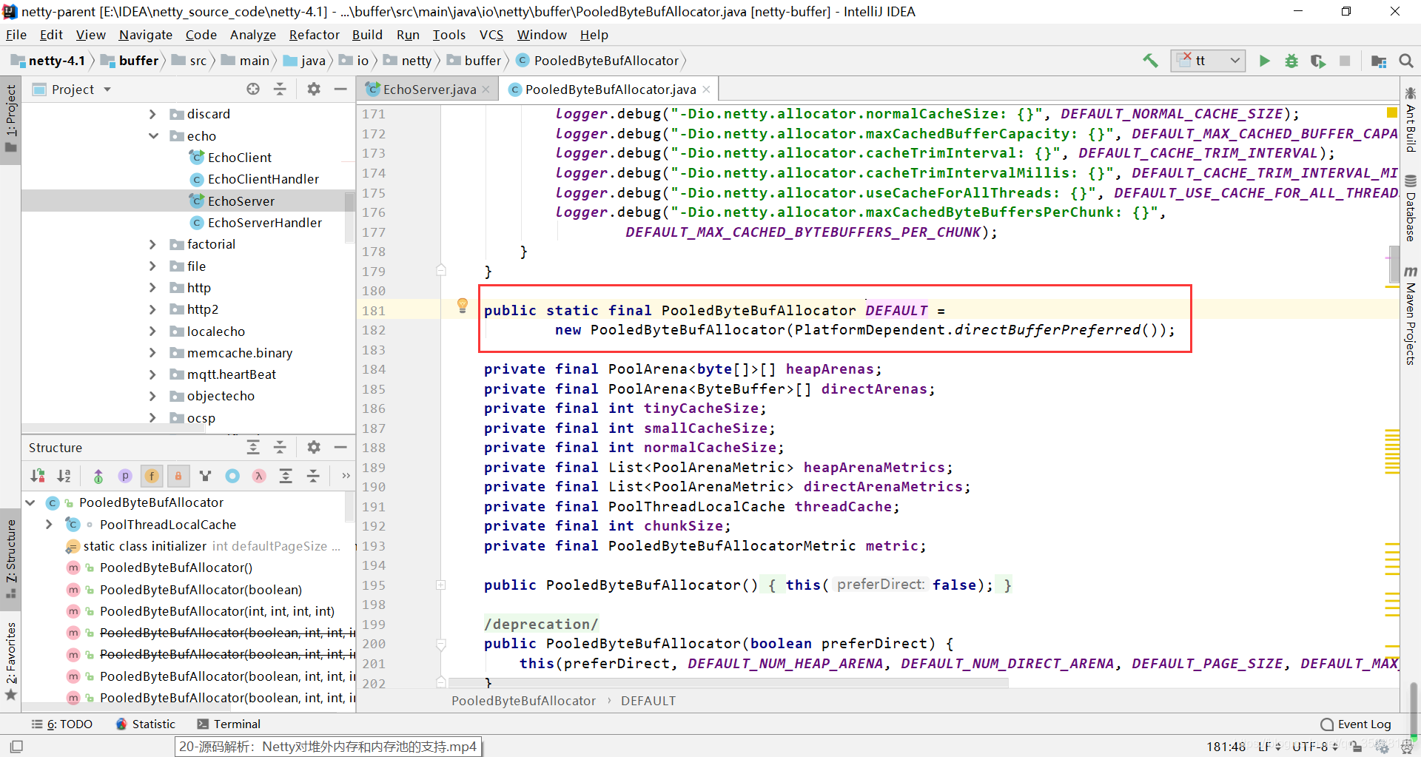Select PooledByteBufAllocator(boolean) in Structure list
Viewport: 1421px width, 757px height.
pyautogui.click(x=201, y=590)
